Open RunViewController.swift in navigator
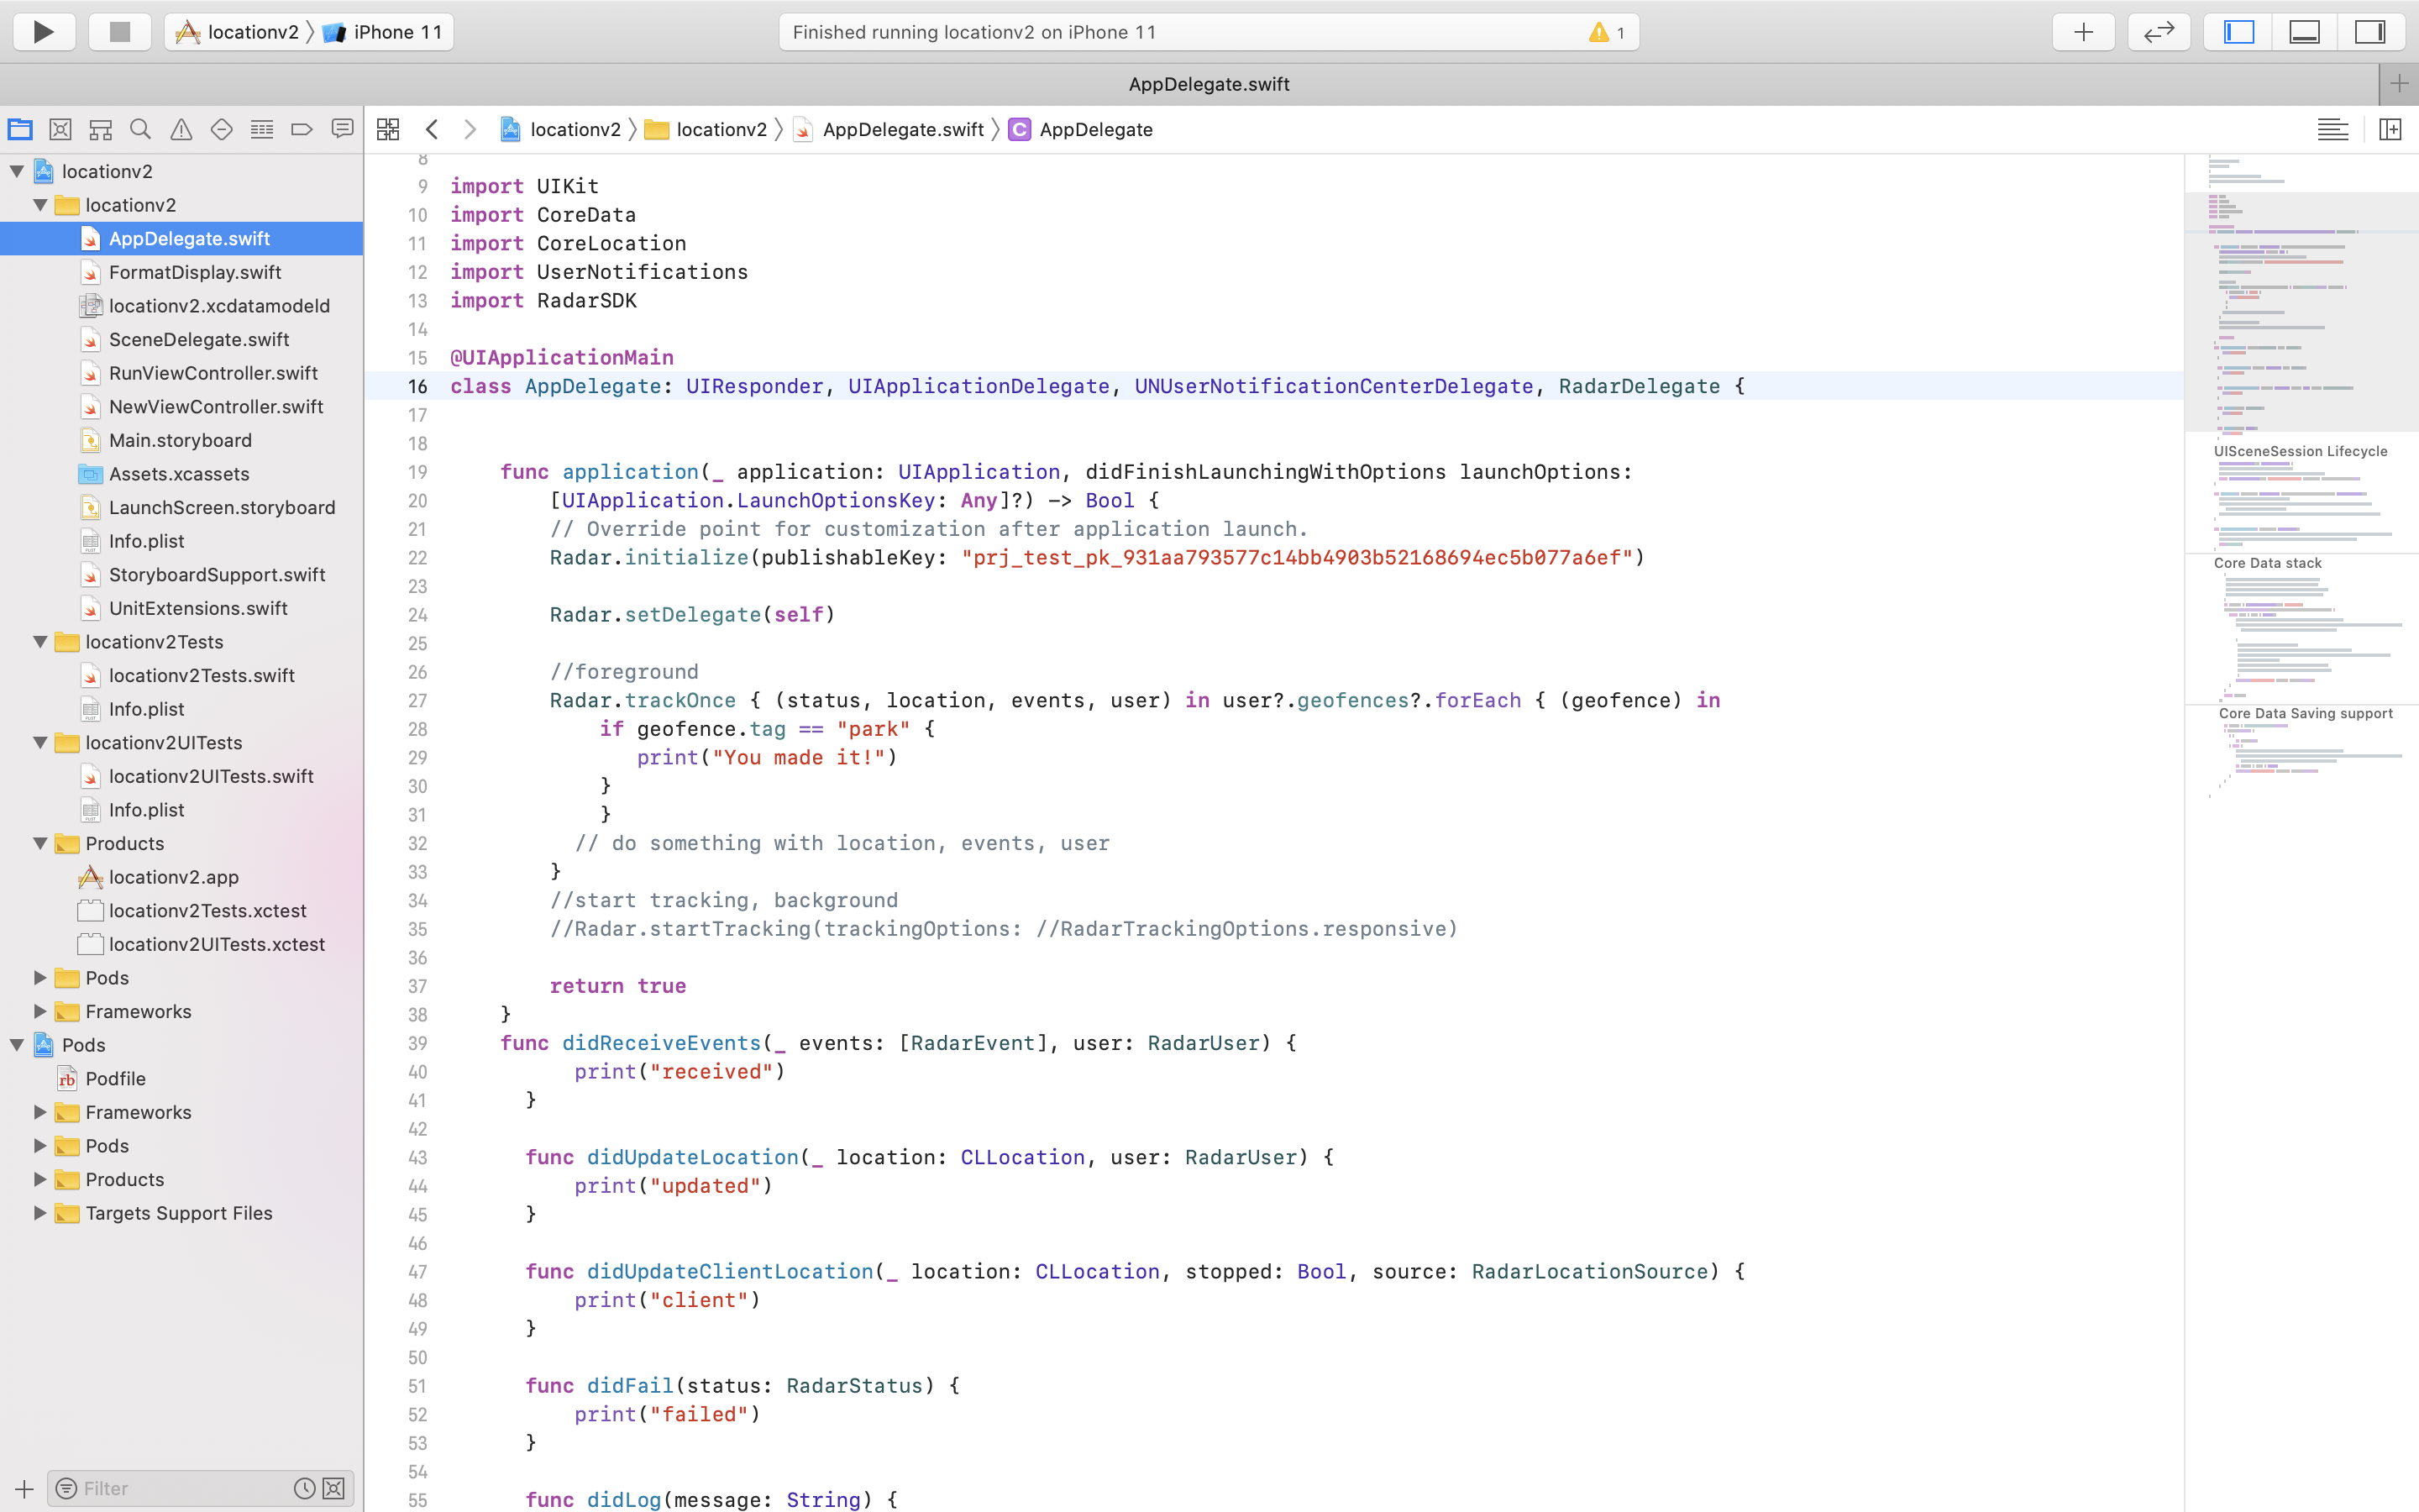 coord(213,373)
